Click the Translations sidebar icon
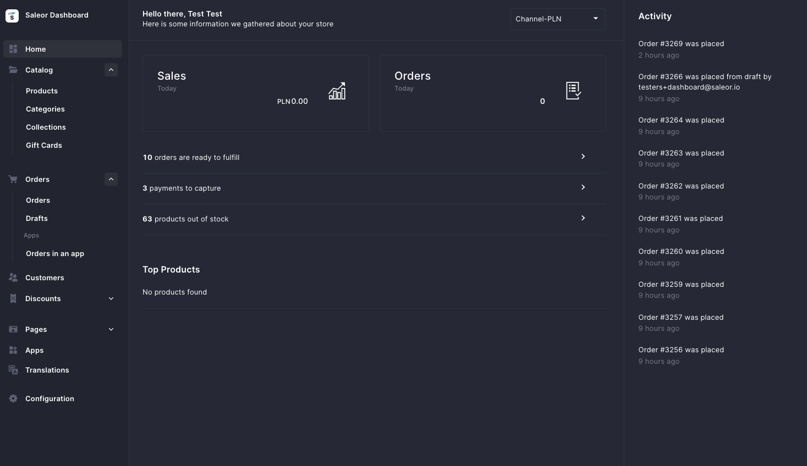 pos(13,370)
